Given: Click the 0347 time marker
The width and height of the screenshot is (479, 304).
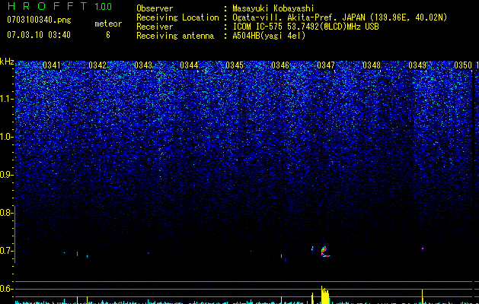Looking at the screenshot, I should tap(326, 65).
